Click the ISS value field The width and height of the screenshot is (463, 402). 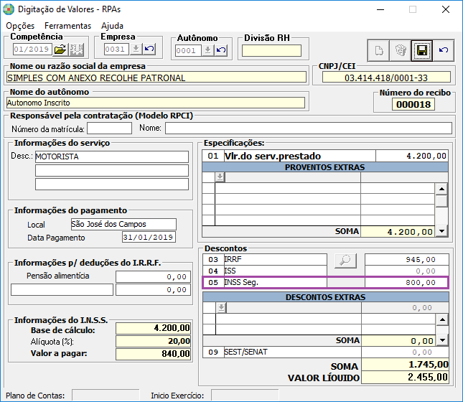(406, 271)
